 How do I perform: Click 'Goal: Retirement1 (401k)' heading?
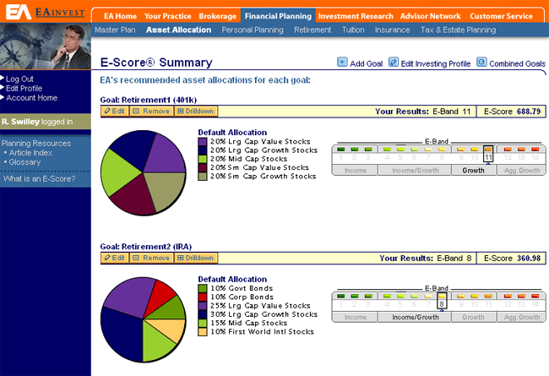tap(149, 100)
